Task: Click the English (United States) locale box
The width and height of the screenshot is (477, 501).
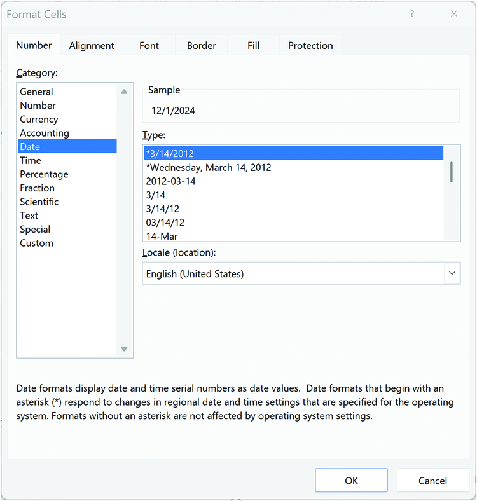Action: pyautogui.click(x=301, y=273)
